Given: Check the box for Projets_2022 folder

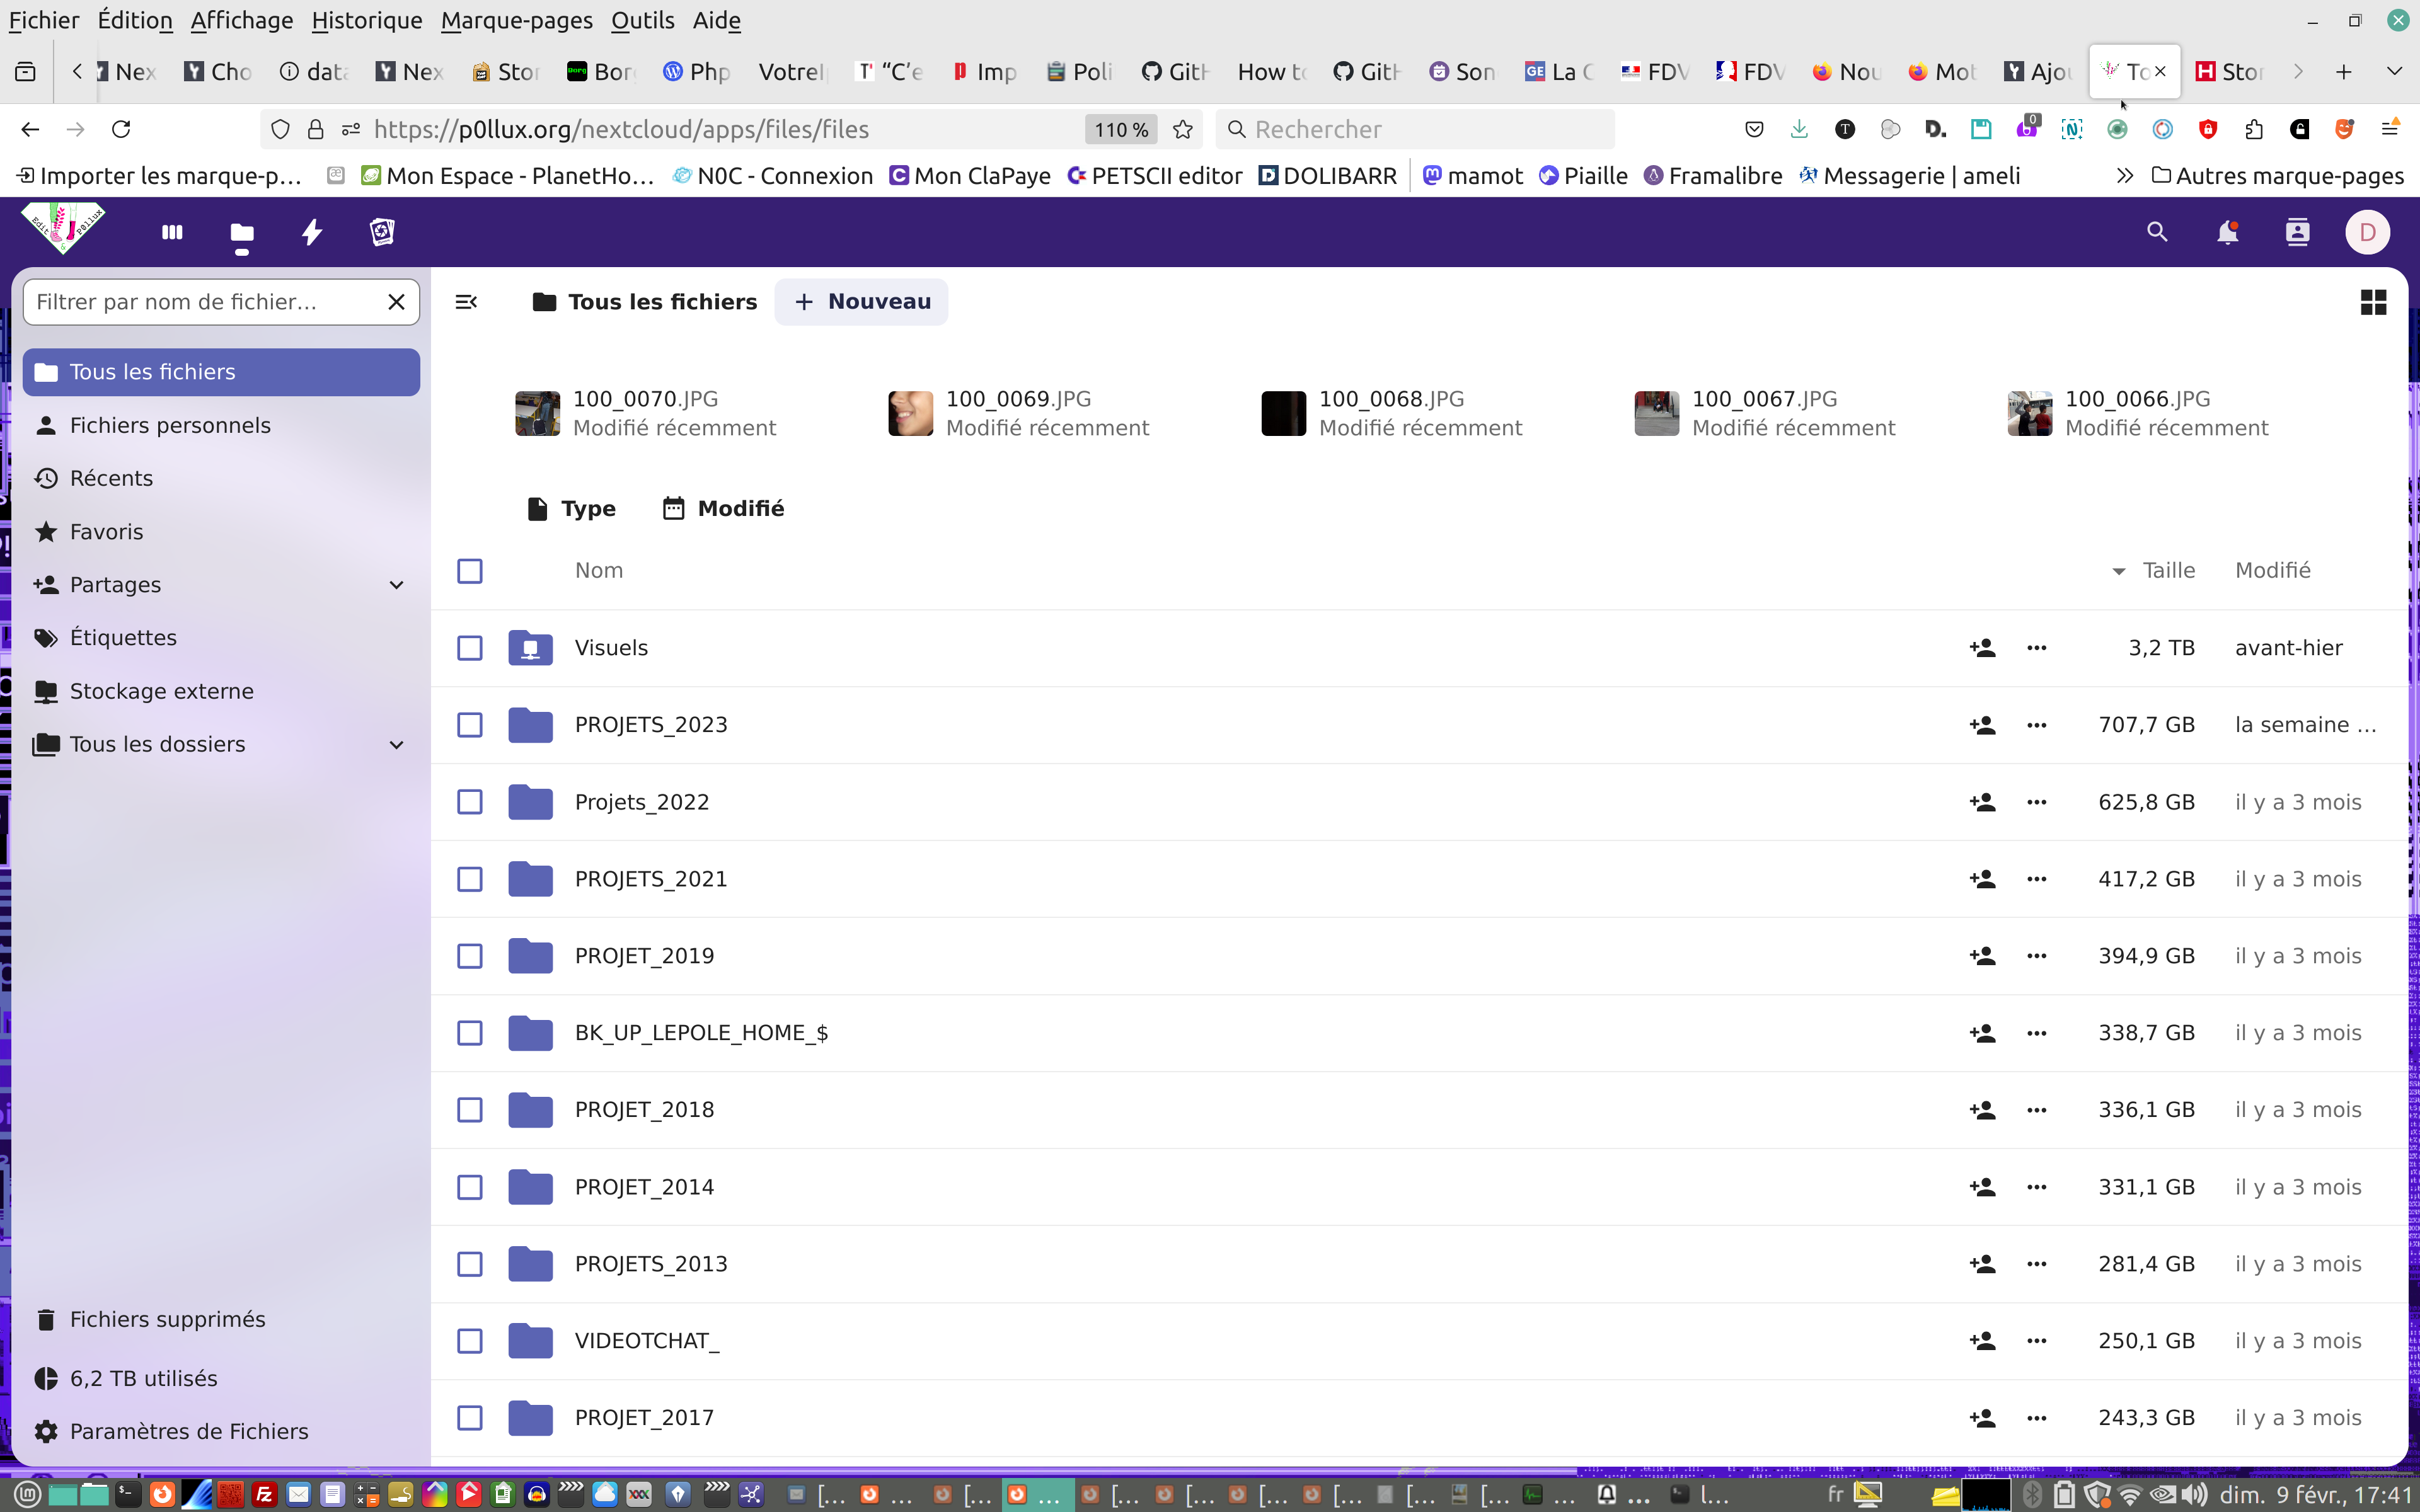Looking at the screenshot, I should (x=470, y=802).
